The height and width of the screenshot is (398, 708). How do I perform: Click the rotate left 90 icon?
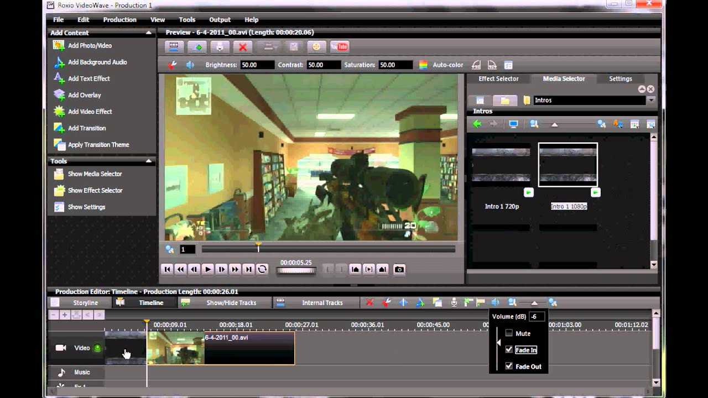pyautogui.click(x=476, y=65)
